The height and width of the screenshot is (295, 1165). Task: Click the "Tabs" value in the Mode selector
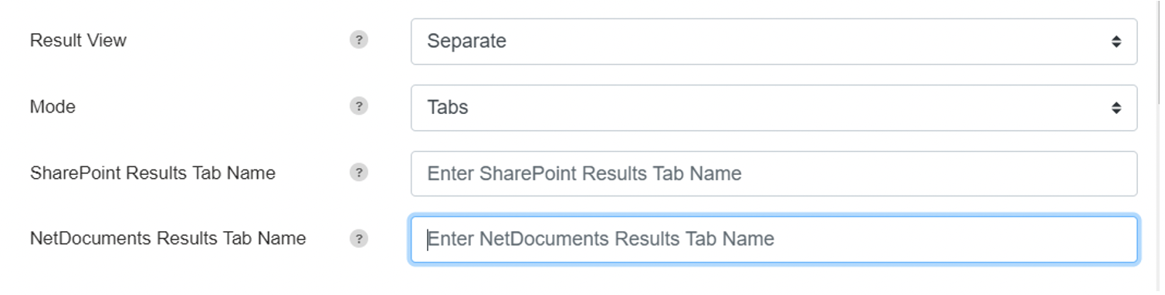click(x=448, y=107)
